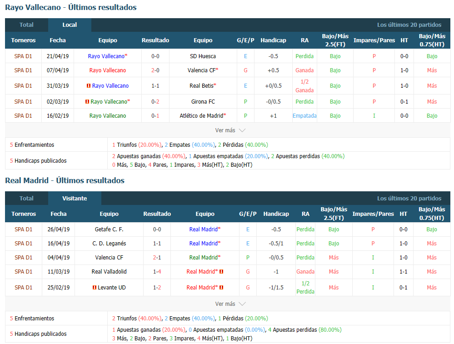Viewport: 454px width, 344px height.
Task: Click 'Los últimos 20 partidos' in Real Madrid table
Action: [x=409, y=198]
